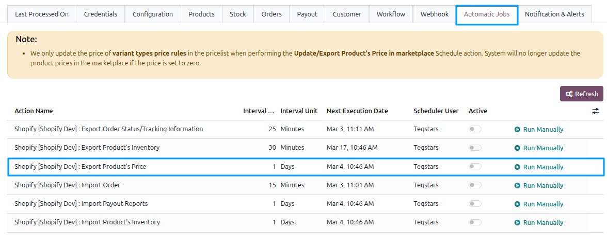Open the Notification & Alerts tab
Viewport: 607px width, 247px height.
click(554, 14)
